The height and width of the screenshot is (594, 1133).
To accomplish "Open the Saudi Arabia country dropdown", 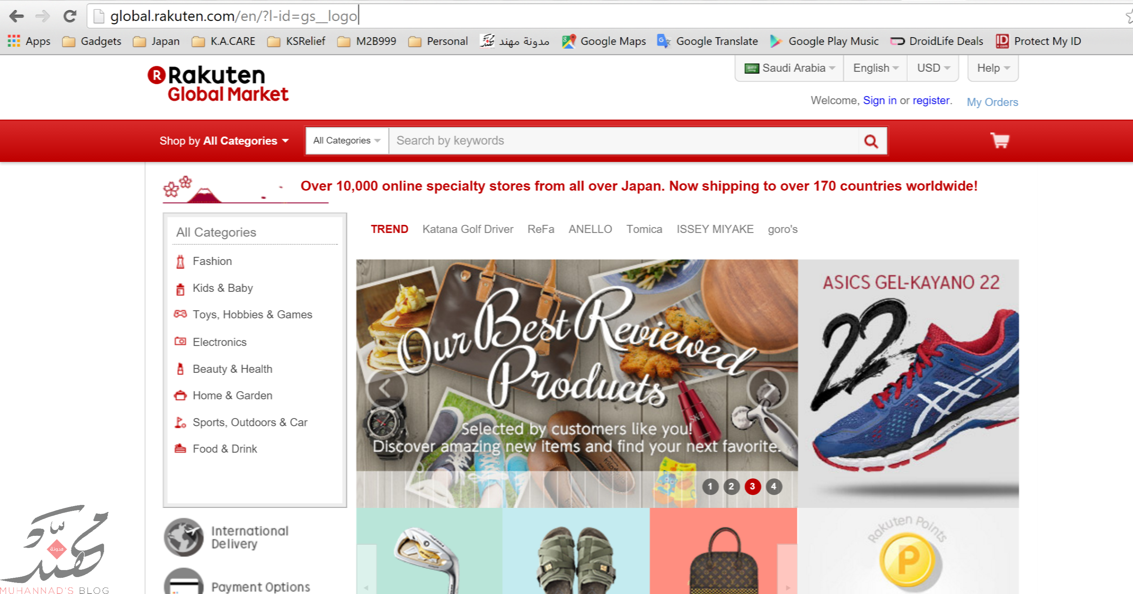I will point(790,68).
